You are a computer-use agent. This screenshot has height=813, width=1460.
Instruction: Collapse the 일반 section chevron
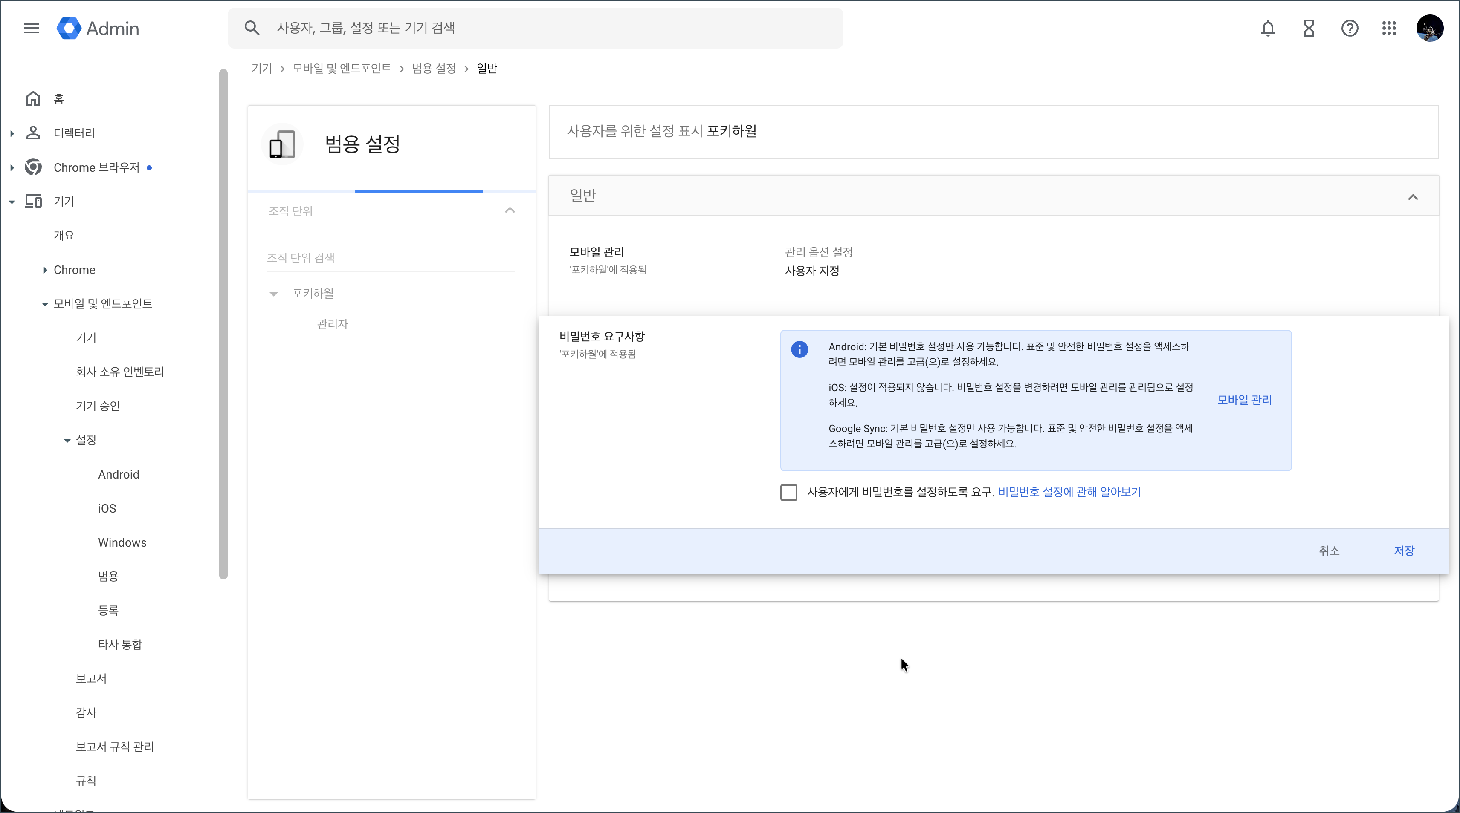(x=1413, y=197)
